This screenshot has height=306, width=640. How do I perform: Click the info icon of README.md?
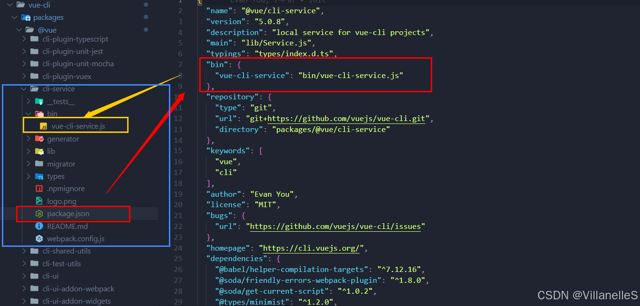(39, 226)
